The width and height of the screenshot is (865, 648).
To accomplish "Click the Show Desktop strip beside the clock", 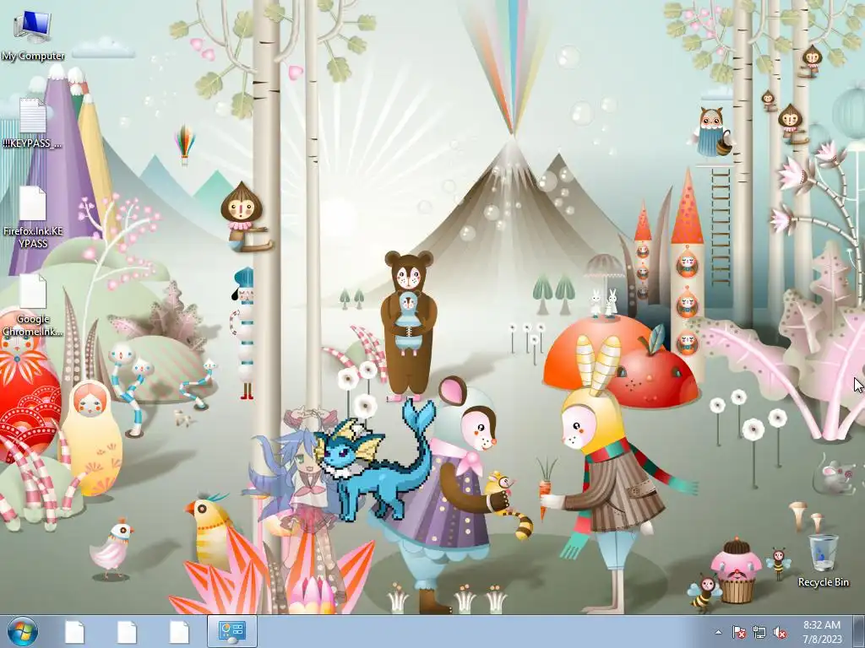I will [861, 631].
